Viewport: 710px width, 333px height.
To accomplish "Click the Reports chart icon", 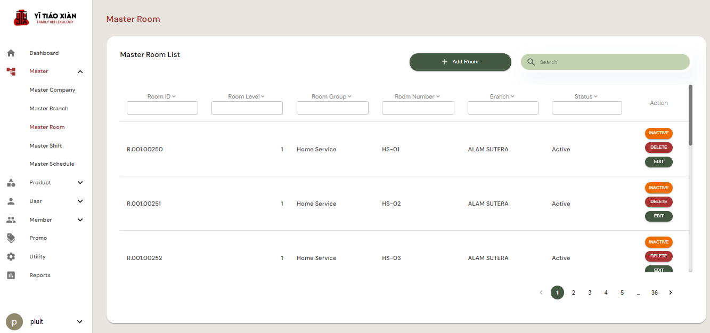I will point(11,275).
